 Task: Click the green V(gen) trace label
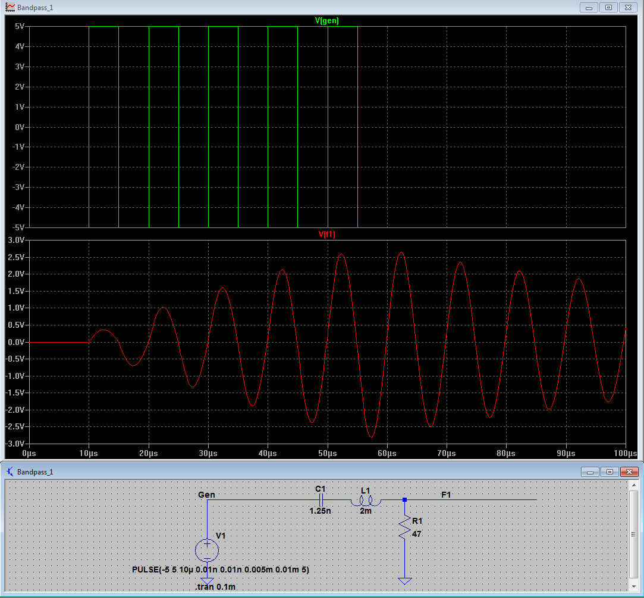[327, 21]
